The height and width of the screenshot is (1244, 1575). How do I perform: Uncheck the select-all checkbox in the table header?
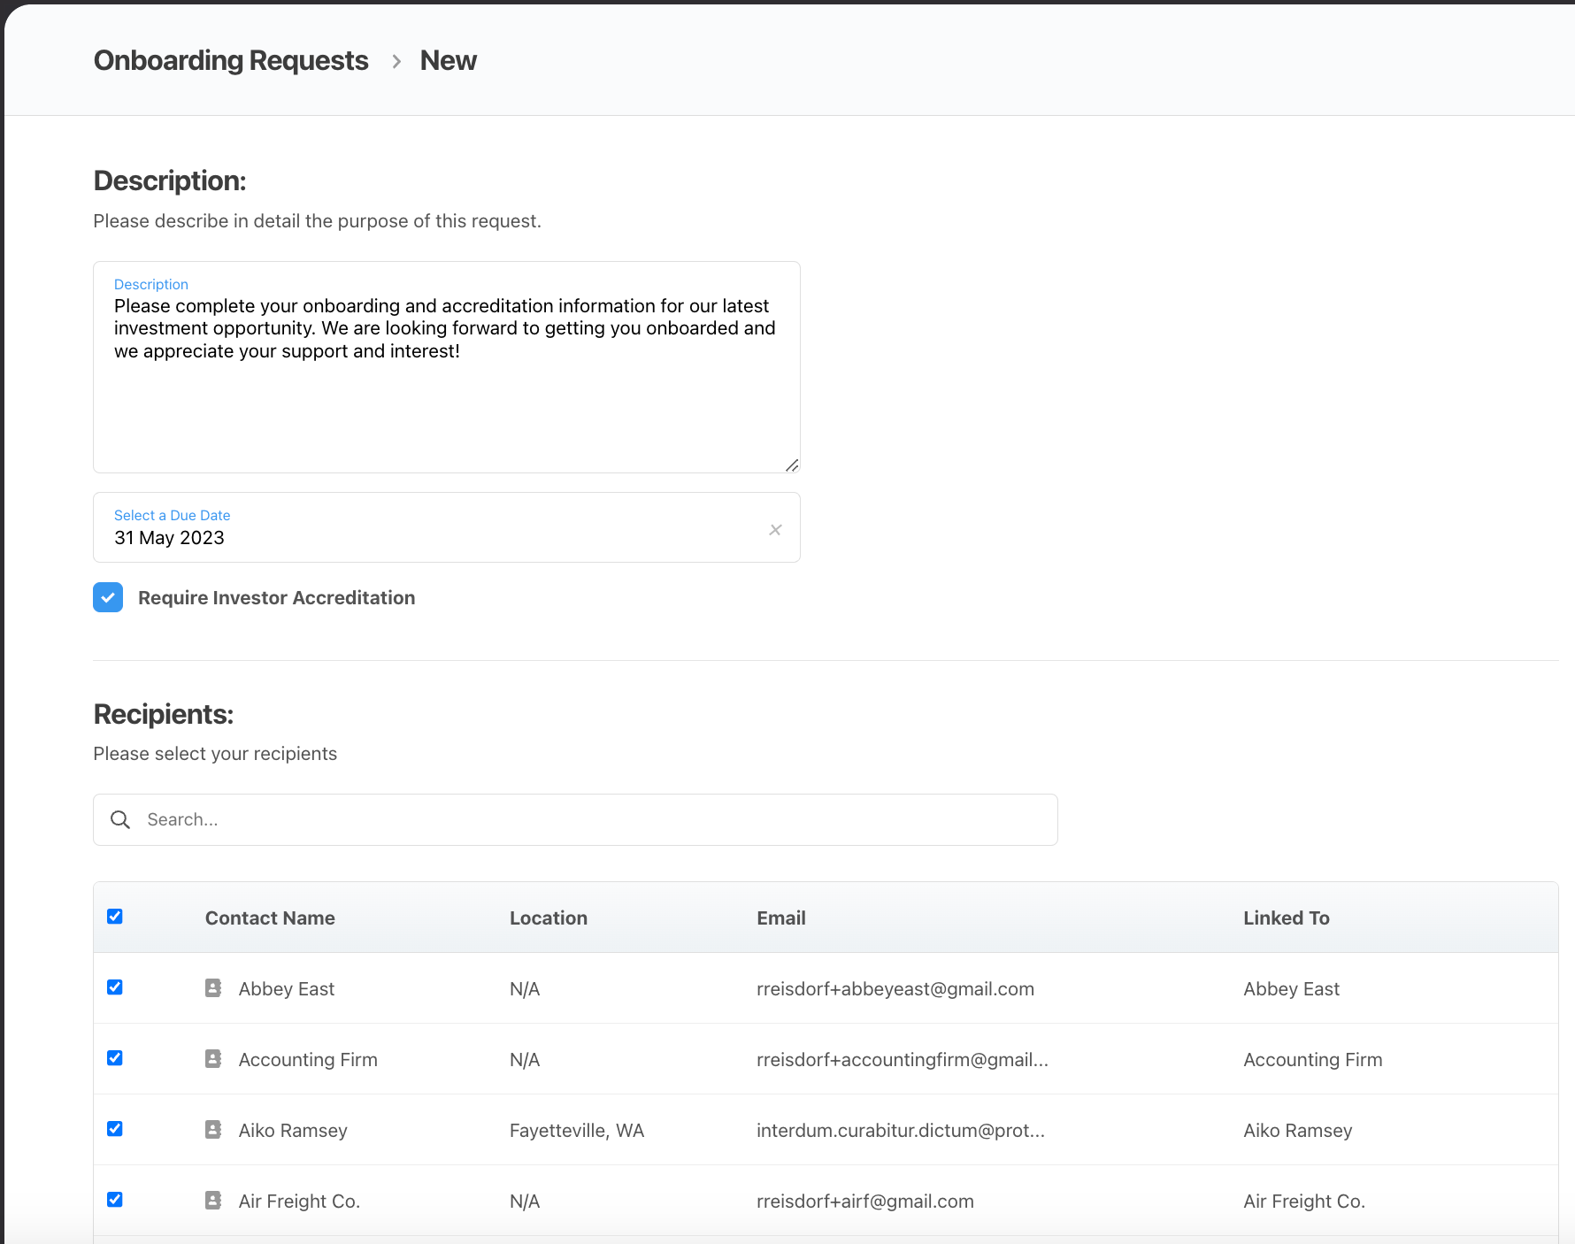point(115,917)
